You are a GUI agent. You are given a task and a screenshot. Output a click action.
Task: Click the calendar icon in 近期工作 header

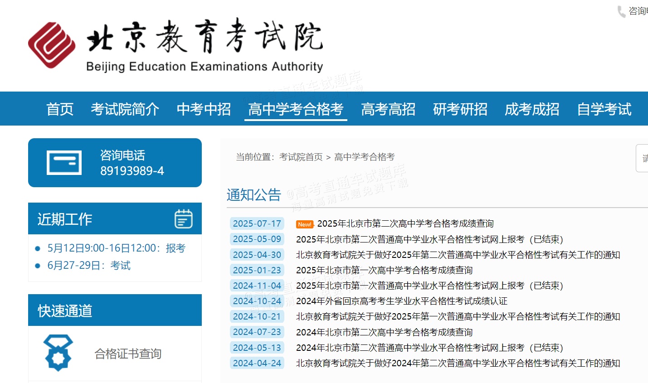point(183,219)
